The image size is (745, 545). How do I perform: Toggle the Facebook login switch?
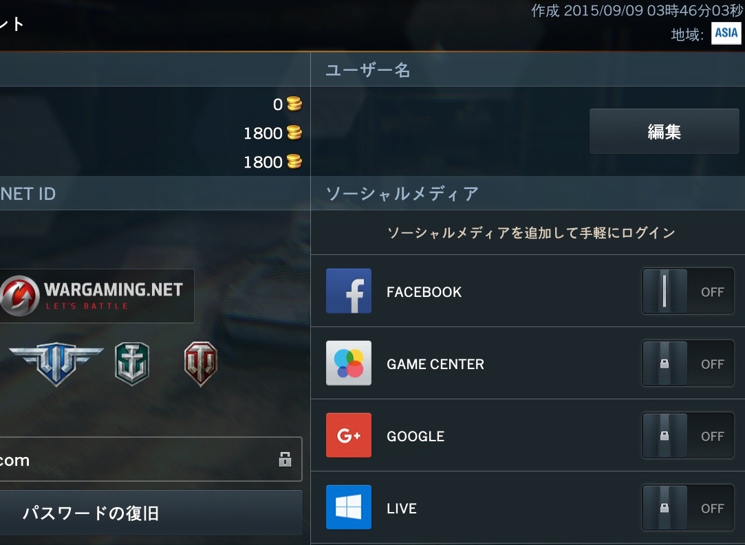pyautogui.click(x=687, y=291)
